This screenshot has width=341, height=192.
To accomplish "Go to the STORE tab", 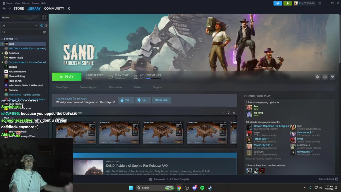I will tap(19, 9).
